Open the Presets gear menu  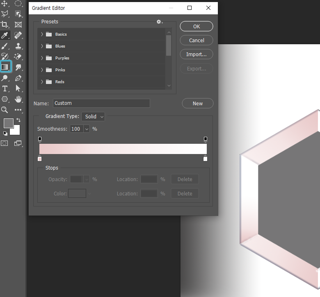pos(160,22)
